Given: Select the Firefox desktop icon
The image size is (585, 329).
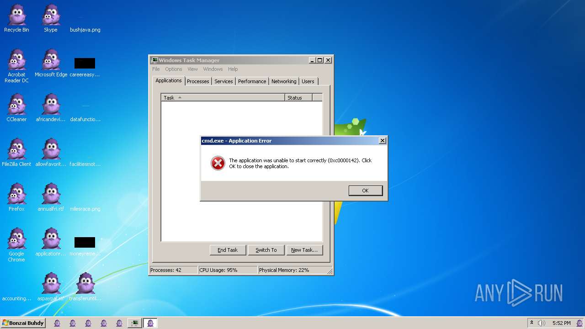Looking at the screenshot, I should (16, 198).
